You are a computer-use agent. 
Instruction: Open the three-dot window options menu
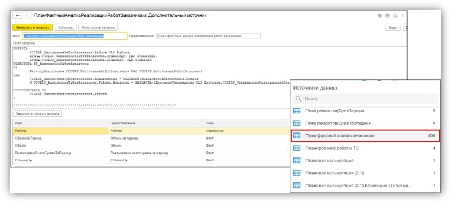tap(403, 16)
